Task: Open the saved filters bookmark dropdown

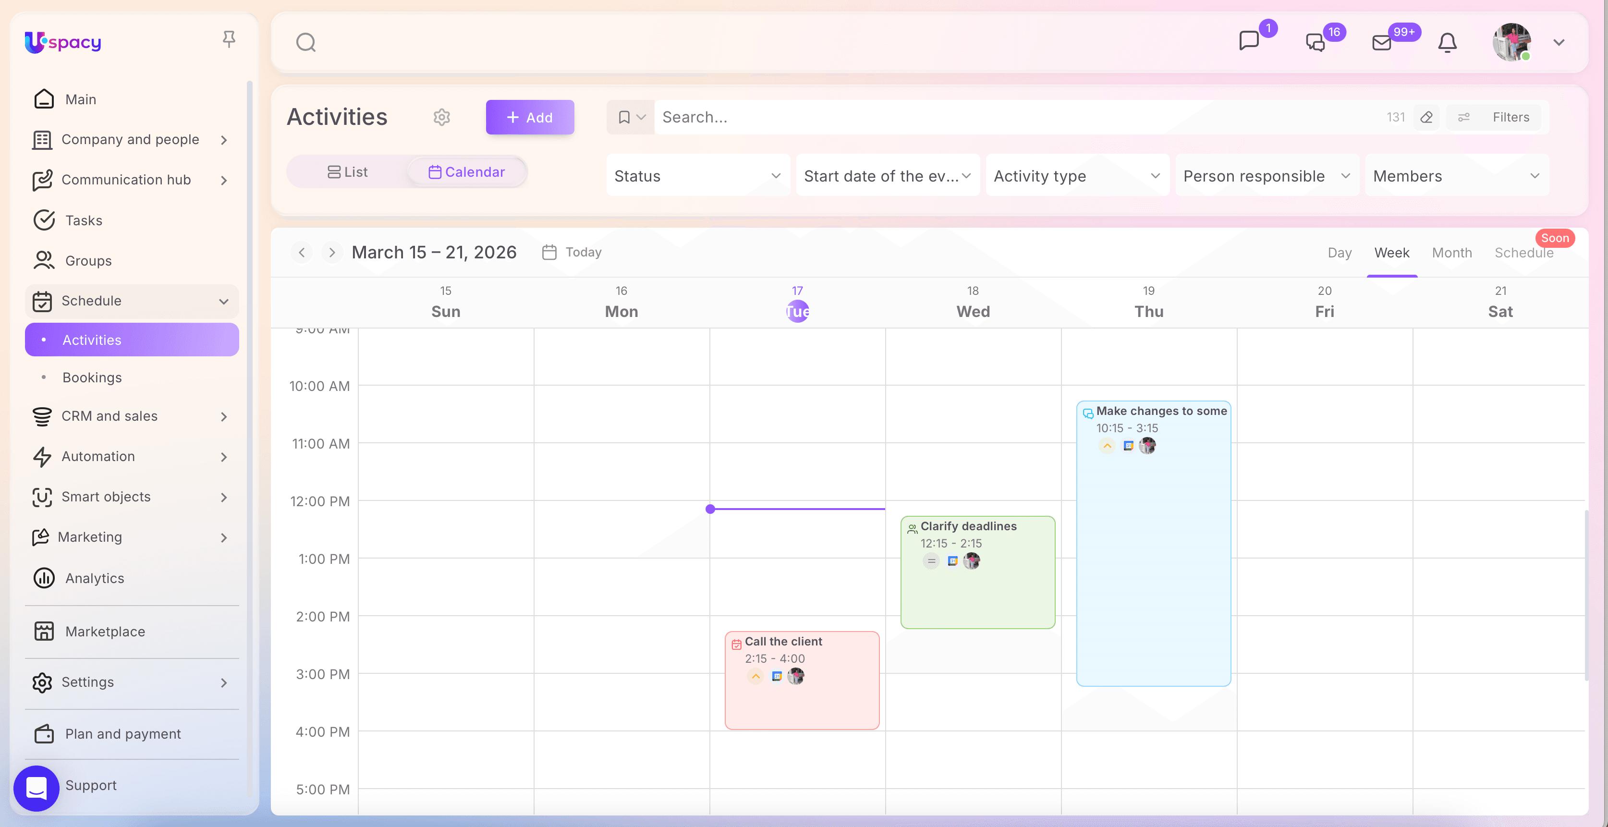Action: [x=631, y=117]
